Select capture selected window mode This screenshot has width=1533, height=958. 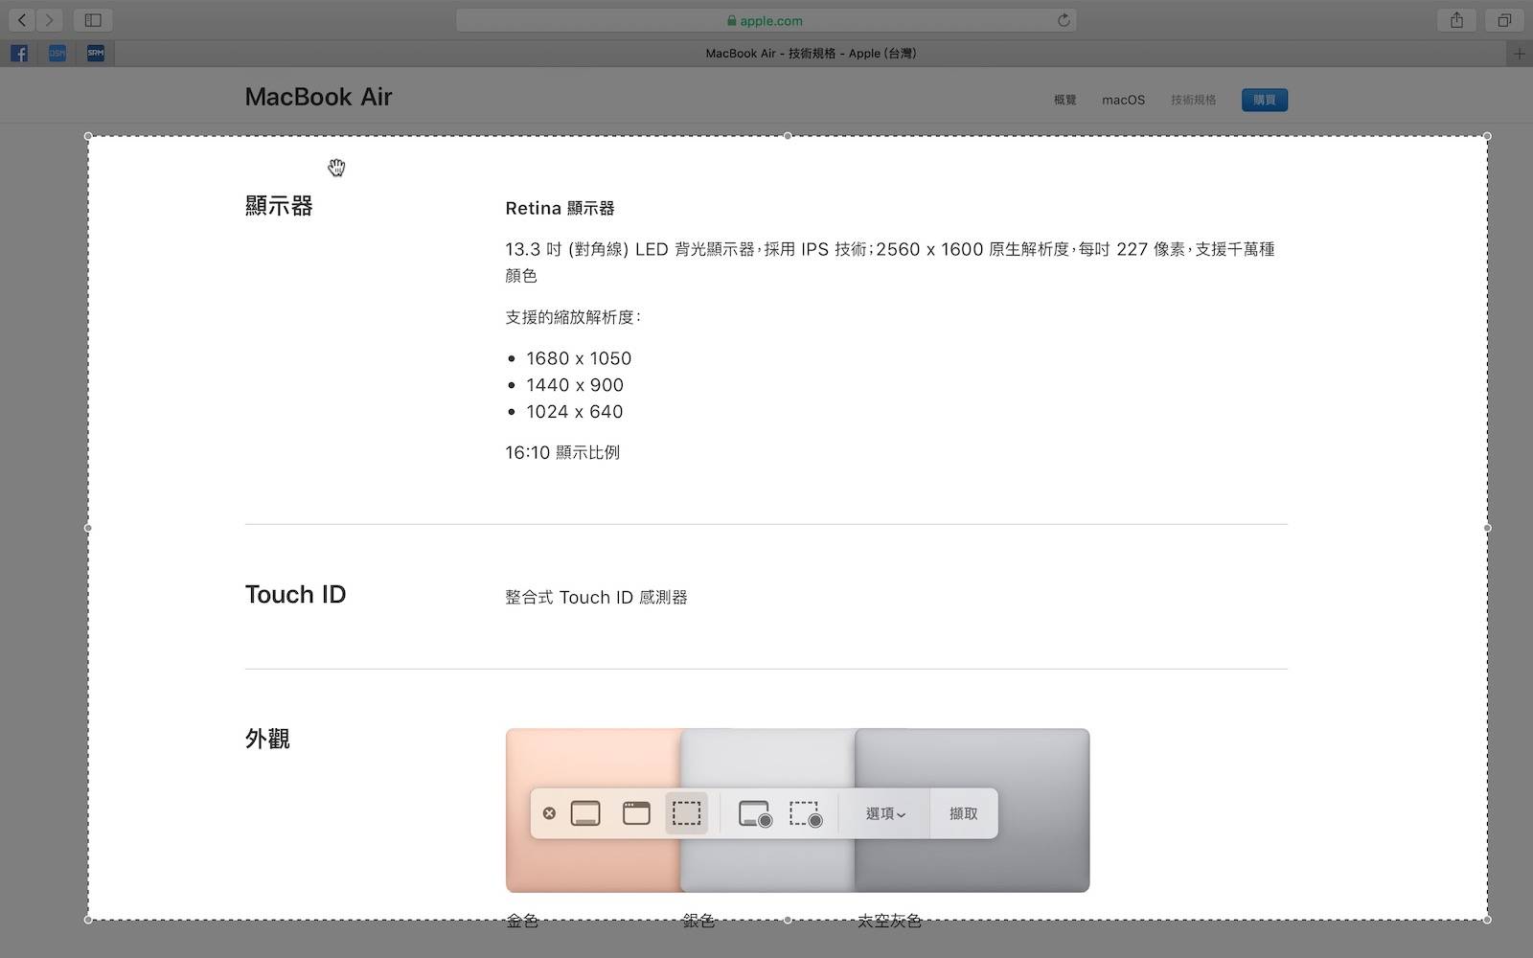coord(636,813)
